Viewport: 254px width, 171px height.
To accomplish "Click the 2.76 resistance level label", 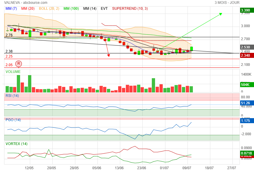I will point(9,35).
